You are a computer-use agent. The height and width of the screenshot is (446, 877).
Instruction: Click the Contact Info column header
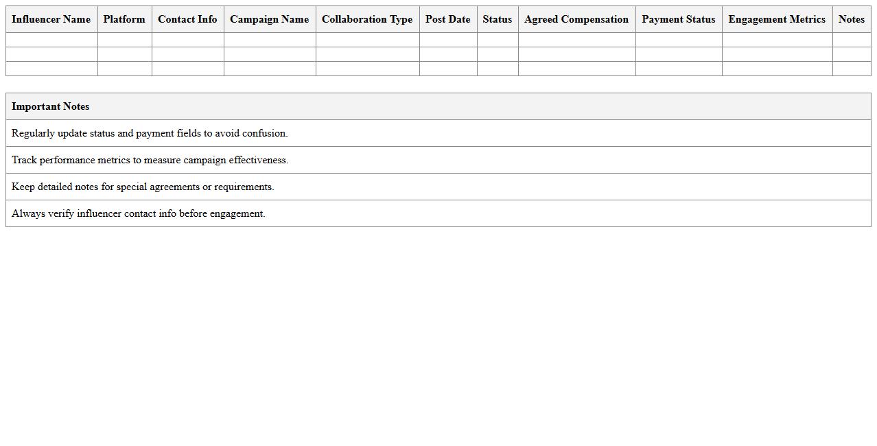pos(187,19)
